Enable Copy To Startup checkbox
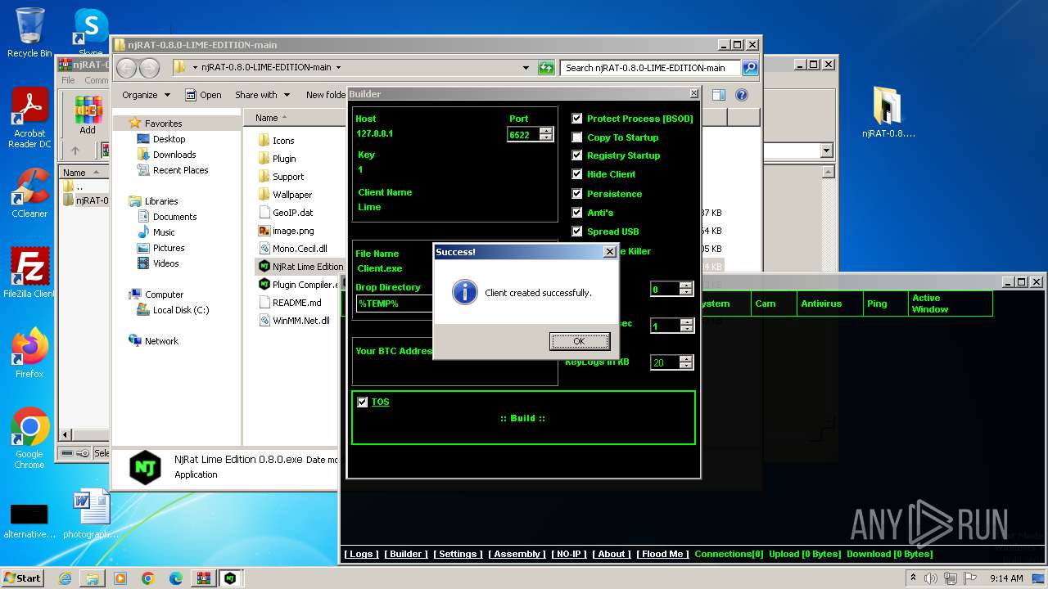Screen dimensions: 1048x589 pos(577,137)
